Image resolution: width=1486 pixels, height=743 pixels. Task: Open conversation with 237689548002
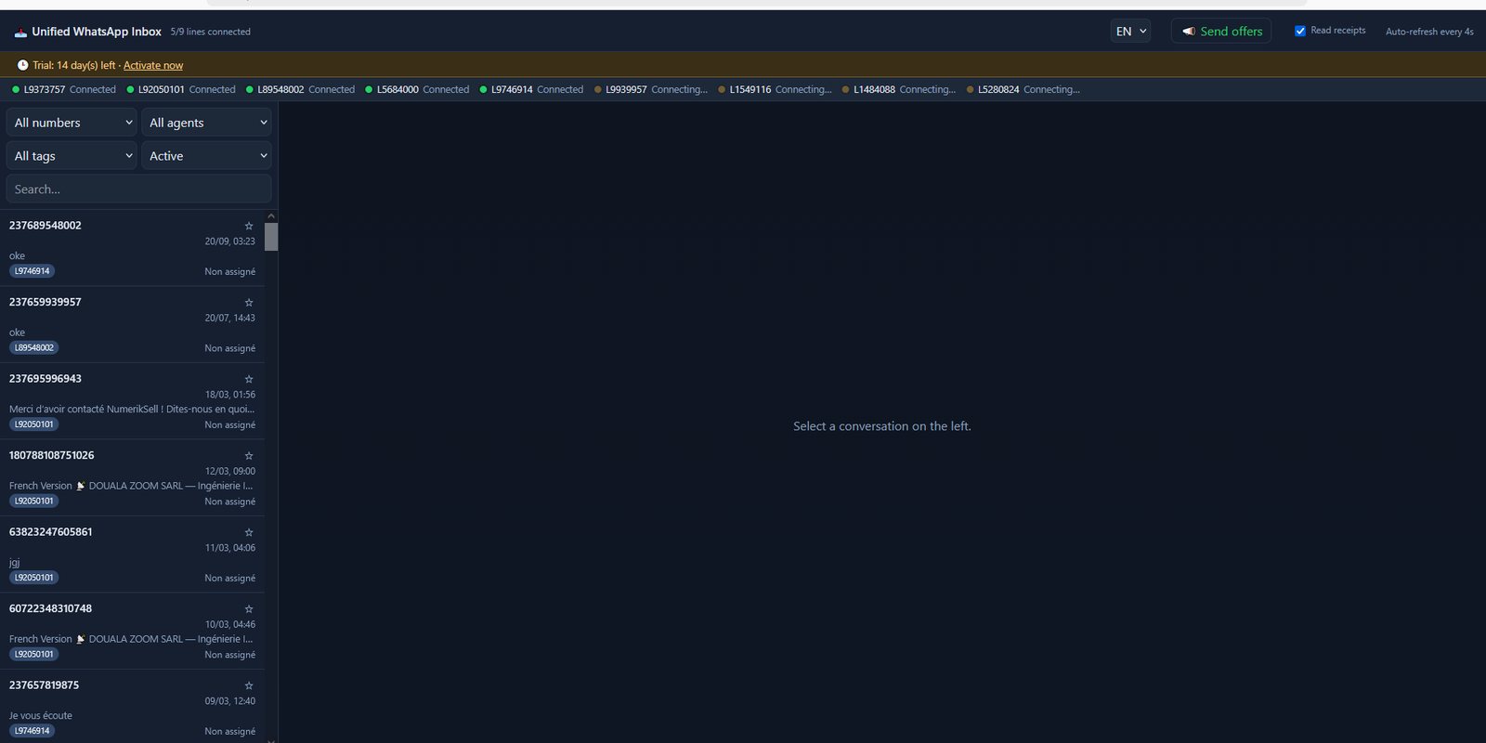pos(132,248)
